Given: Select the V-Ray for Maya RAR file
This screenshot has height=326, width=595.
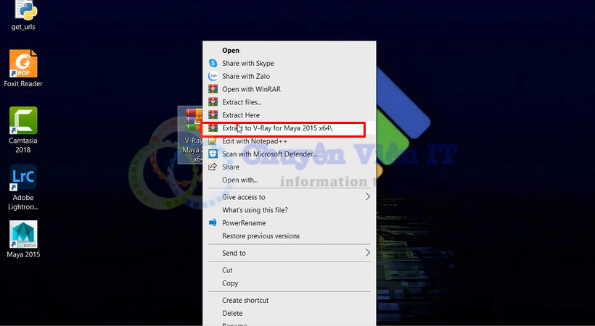Looking at the screenshot, I should pyautogui.click(x=192, y=134).
